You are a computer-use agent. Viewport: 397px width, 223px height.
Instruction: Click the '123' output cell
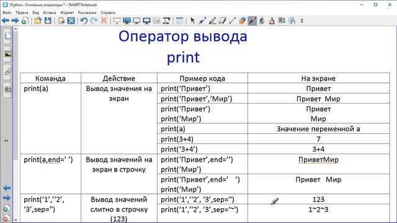click(318, 199)
